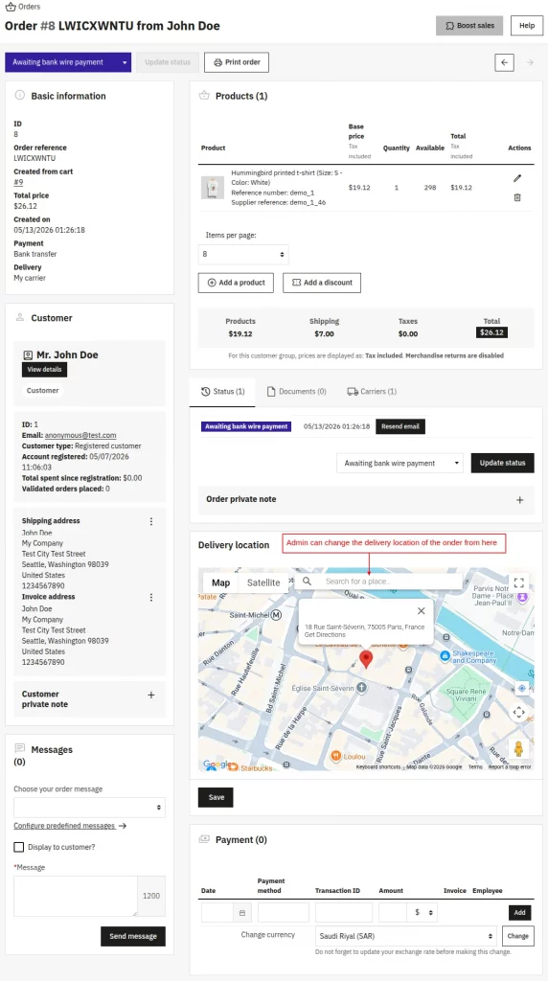Screen dimensions: 548x981
Task: Click the payment Amount input field
Action: 393,913
